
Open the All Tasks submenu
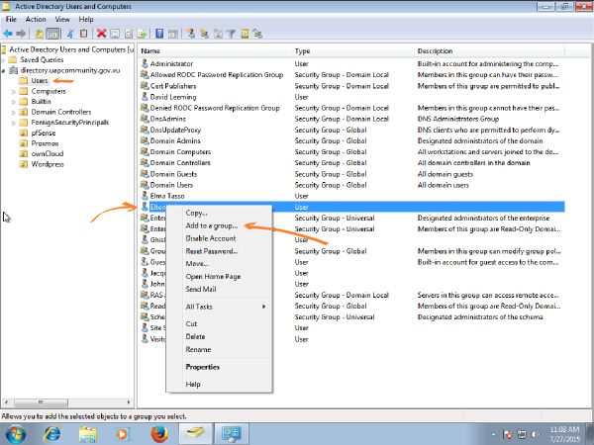tap(220, 307)
